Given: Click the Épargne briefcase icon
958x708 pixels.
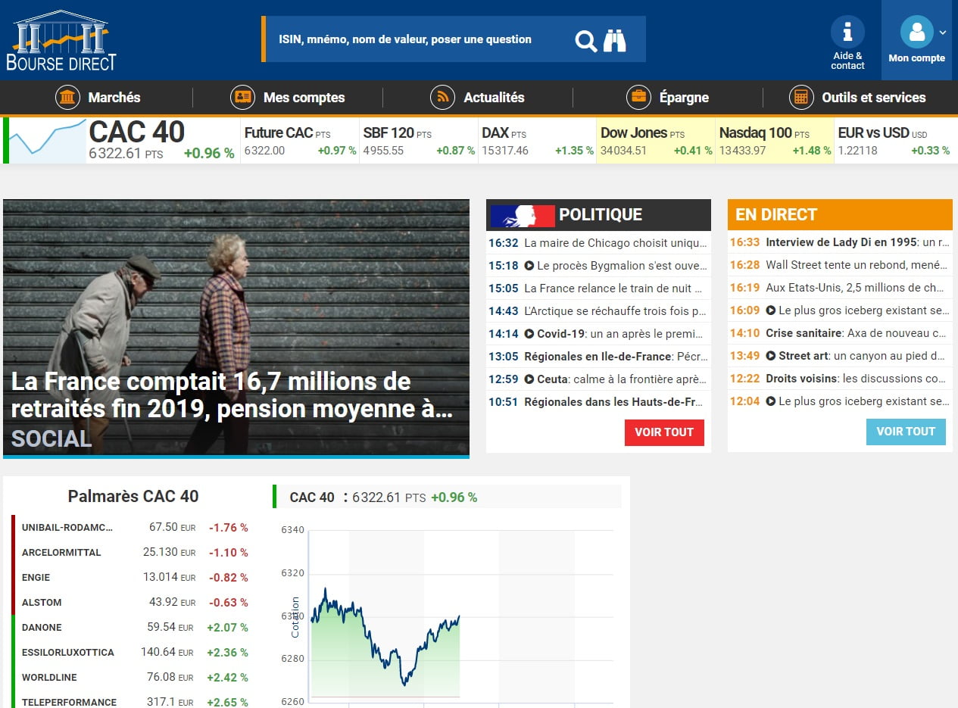Looking at the screenshot, I should click(x=638, y=98).
